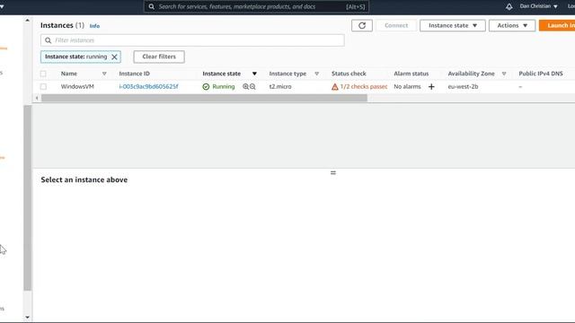The image size is (575, 323).
Task: Click the sidebar scroll down arrow
Action: coord(28,318)
